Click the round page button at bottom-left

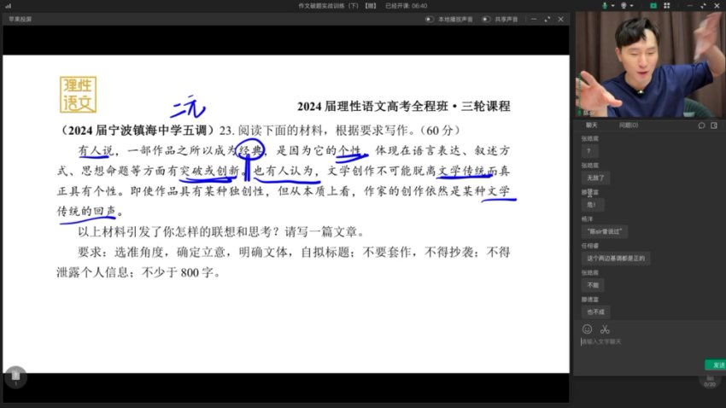click(x=15, y=377)
